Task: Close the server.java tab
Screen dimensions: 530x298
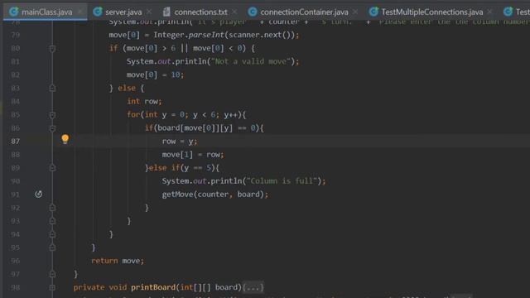Action: (x=149, y=12)
